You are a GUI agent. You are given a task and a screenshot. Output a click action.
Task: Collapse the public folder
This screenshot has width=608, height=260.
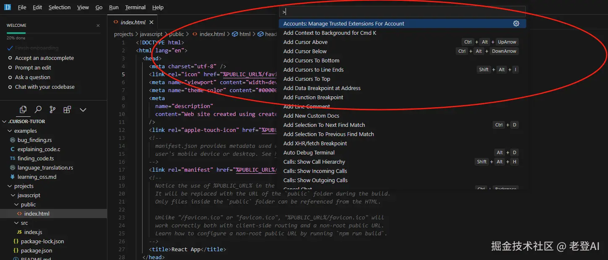click(x=17, y=204)
